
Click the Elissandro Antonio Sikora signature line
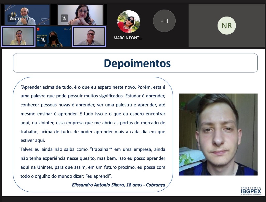pyautogui.click(x=118, y=185)
